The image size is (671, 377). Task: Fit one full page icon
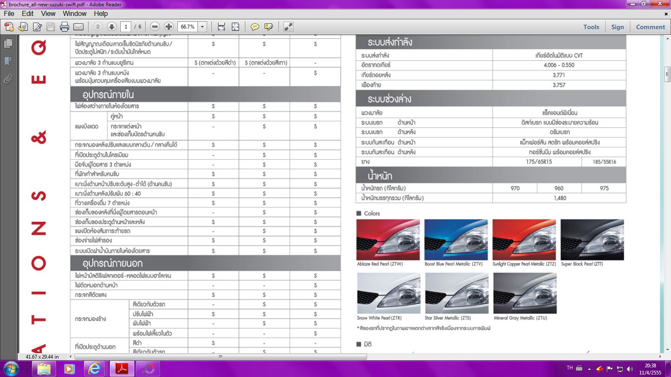(x=235, y=27)
